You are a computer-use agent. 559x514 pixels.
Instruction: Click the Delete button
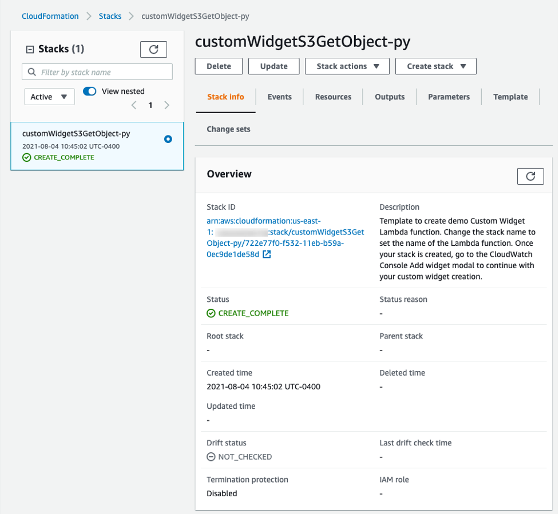pos(219,66)
